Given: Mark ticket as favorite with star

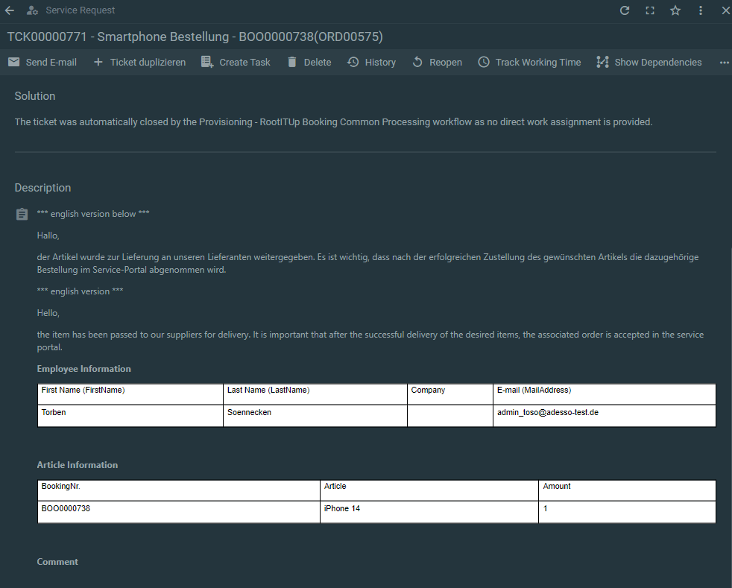Looking at the screenshot, I should 675,10.
